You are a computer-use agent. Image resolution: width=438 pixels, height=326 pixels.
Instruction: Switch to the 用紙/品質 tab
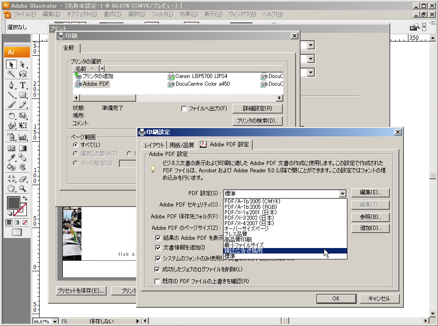[182, 145]
